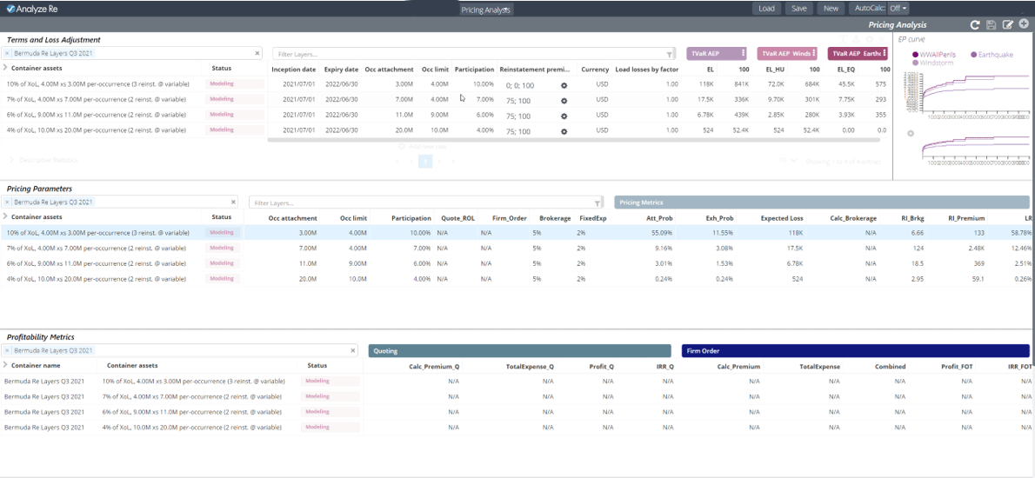The width and height of the screenshot is (1035, 478).
Task: Click the floppy disk save icon
Action: pos(992,25)
